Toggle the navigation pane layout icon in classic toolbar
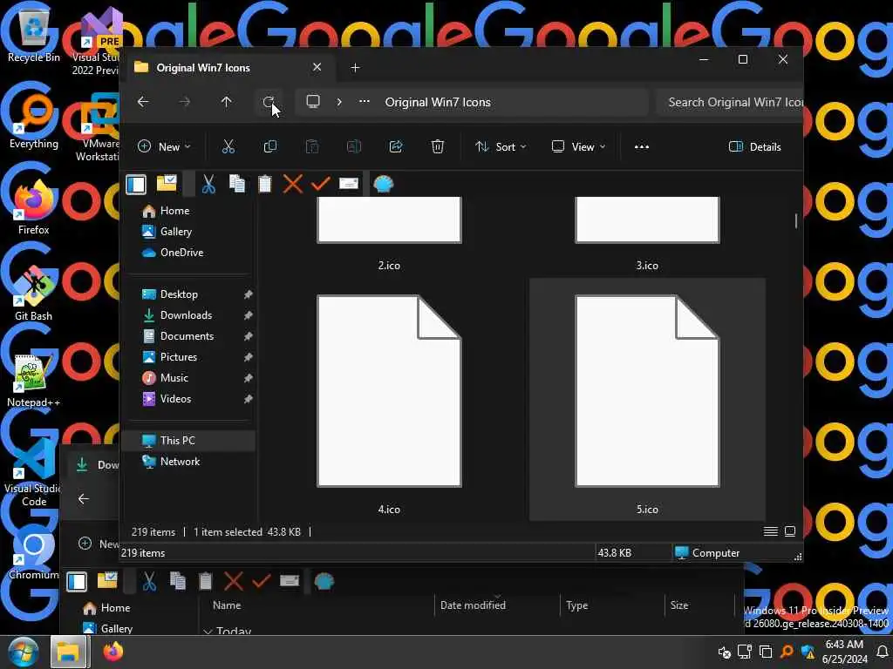This screenshot has width=893, height=669. pos(136,185)
